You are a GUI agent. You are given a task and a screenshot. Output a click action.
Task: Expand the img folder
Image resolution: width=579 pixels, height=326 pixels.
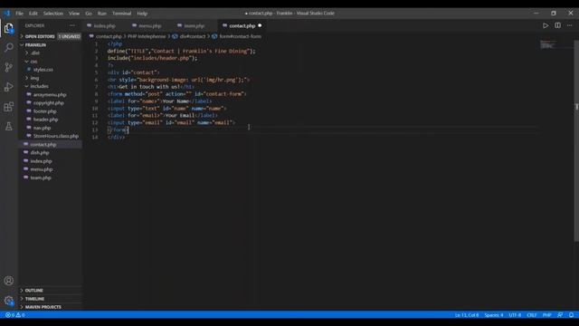pos(51,78)
